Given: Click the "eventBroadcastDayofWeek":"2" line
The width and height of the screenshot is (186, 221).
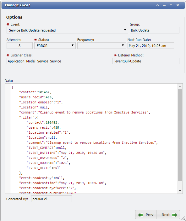Looking at the screenshot, I should pos(47,188).
